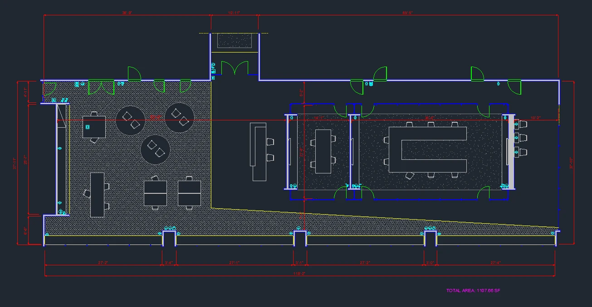
Task: Select the vestibule double entry door
Action: pos(235,68)
